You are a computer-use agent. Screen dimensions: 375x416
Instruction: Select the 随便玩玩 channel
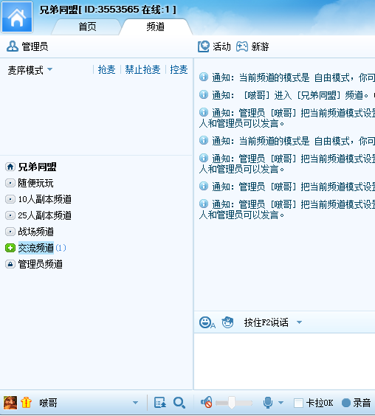coord(36,183)
